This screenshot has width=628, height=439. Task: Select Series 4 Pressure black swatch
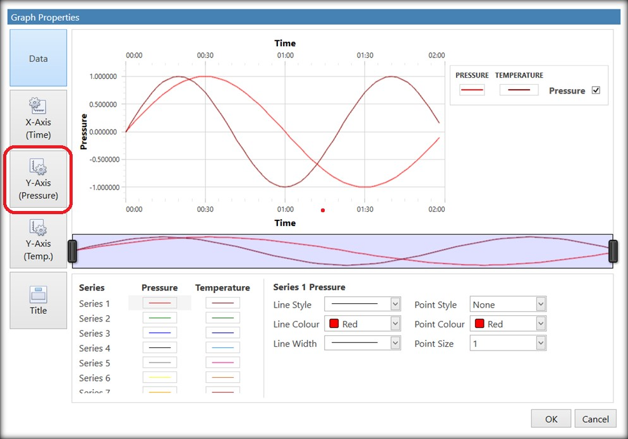click(159, 347)
